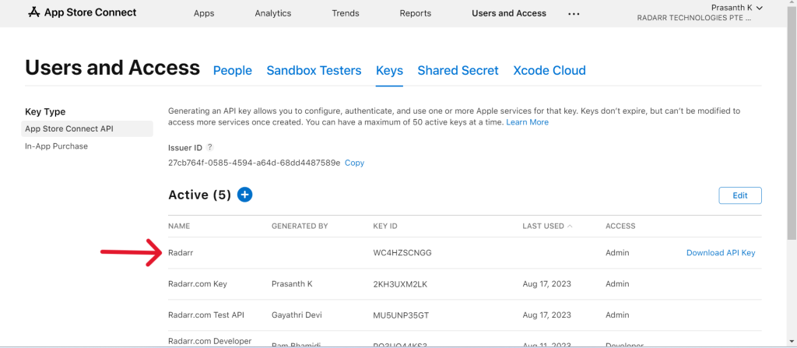Expand Prasanth K account dropdown
This screenshot has width=797, height=348.
click(x=739, y=8)
